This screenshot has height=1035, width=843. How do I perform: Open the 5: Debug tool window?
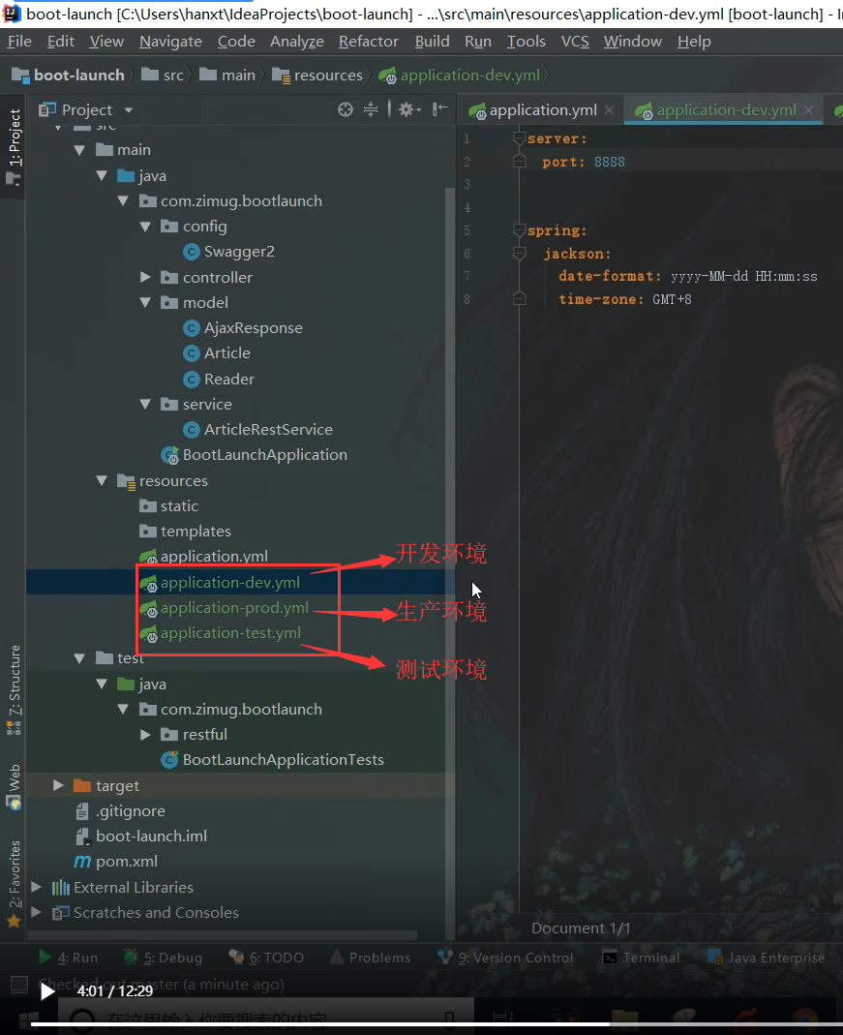163,958
